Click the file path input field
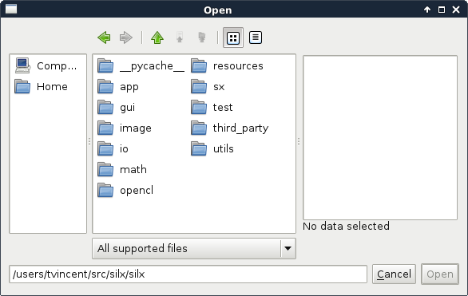The width and height of the screenshot is (468, 296). click(188, 274)
